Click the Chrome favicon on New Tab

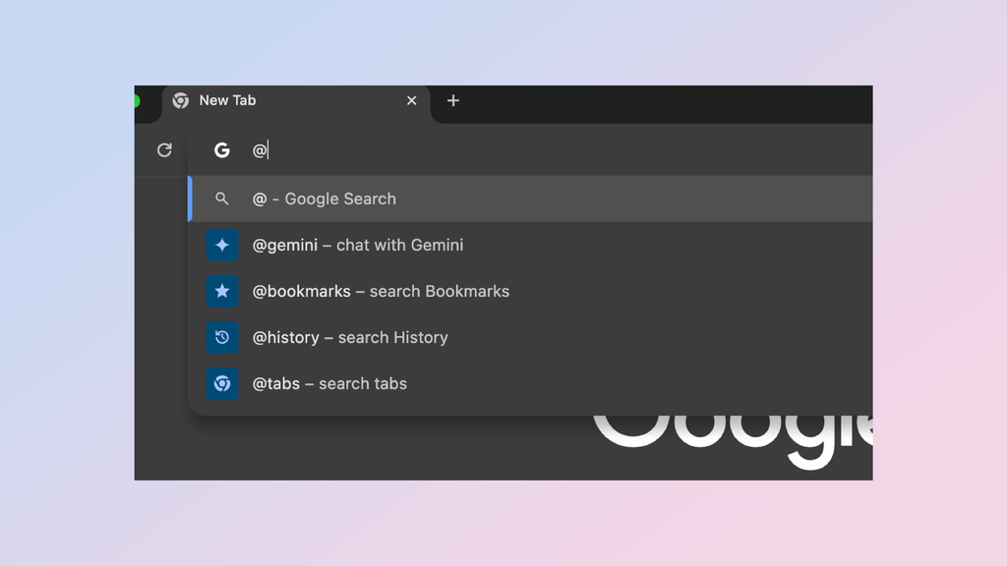click(181, 101)
